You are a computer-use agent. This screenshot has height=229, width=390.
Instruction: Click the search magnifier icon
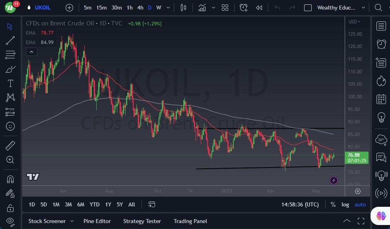click(379, 8)
